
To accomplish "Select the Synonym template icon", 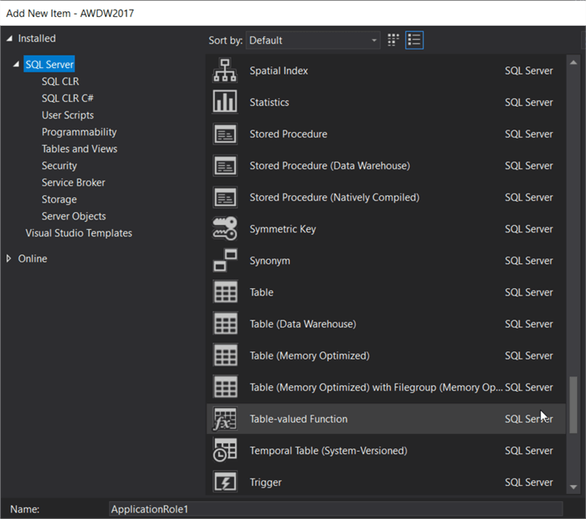I will [x=225, y=260].
